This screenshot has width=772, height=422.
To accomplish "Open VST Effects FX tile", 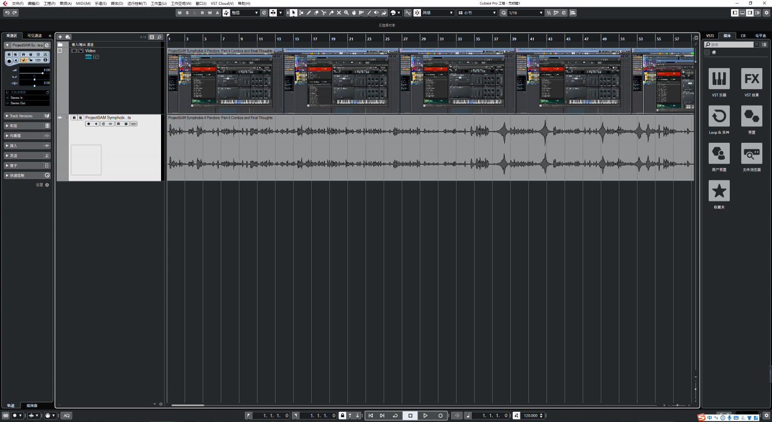I will coord(751,78).
